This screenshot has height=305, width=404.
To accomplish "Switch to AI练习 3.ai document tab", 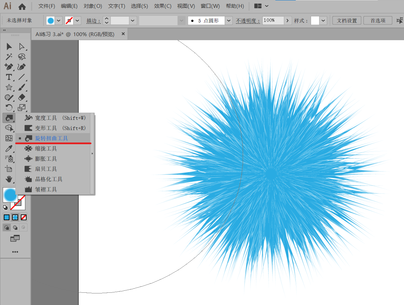I will point(75,34).
